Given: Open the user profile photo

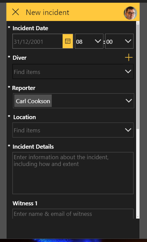Looking at the screenshot, I should pos(130,13).
